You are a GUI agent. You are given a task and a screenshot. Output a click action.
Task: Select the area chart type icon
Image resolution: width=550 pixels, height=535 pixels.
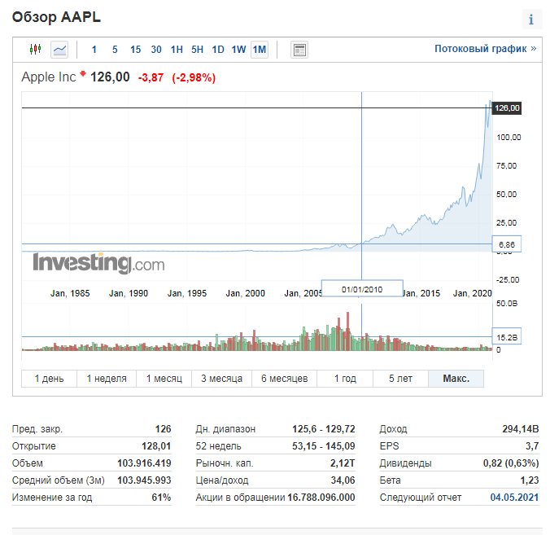point(59,50)
